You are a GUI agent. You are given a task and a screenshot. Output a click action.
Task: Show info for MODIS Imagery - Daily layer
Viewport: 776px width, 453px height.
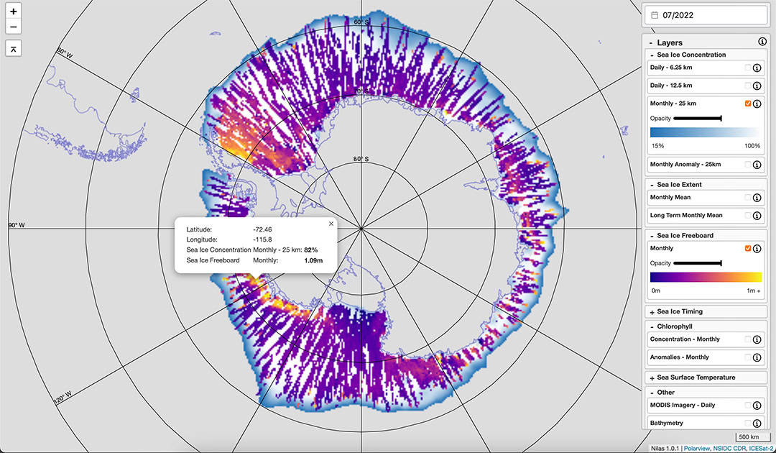pos(757,405)
